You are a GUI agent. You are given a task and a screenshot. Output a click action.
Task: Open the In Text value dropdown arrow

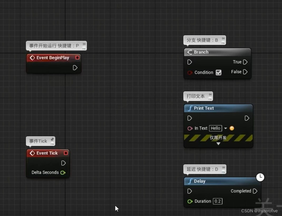pos(226,128)
